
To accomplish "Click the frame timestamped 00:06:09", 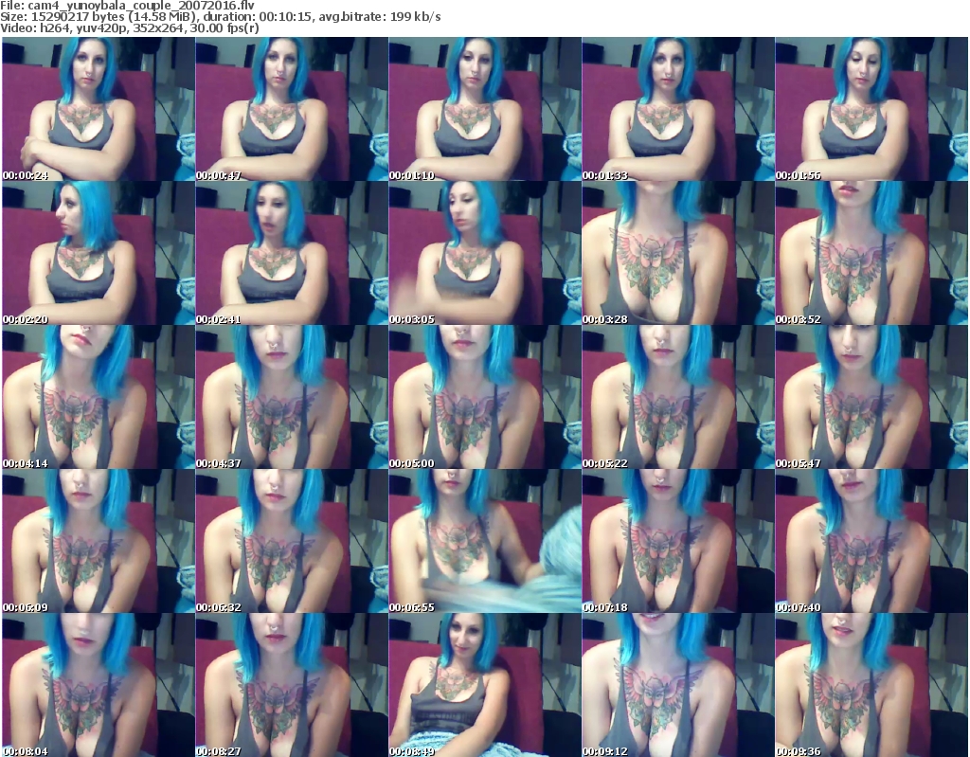I will point(98,541).
